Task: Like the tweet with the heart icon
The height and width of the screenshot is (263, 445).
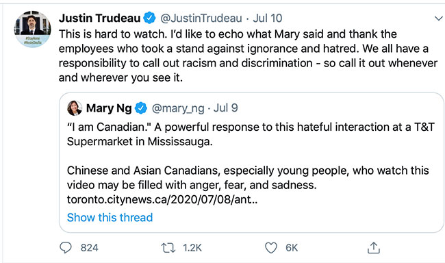Action: [x=270, y=248]
